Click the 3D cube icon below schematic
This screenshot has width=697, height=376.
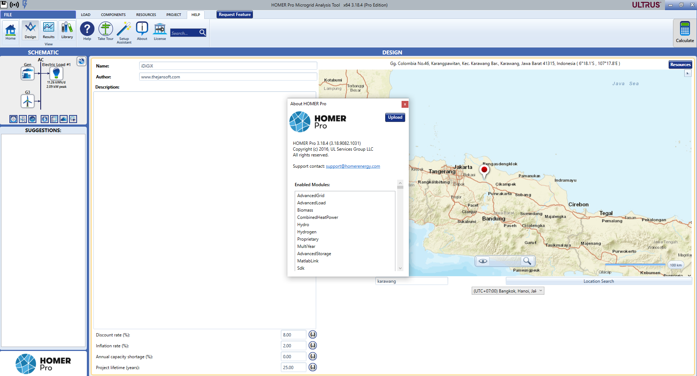[x=54, y=119]
